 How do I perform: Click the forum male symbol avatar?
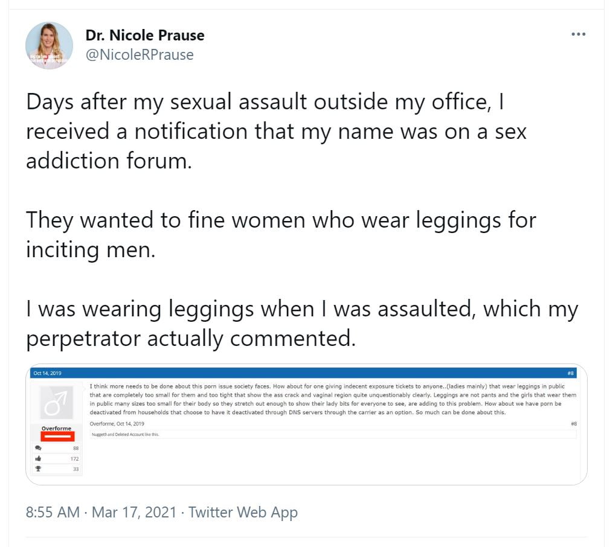point(57,401)
